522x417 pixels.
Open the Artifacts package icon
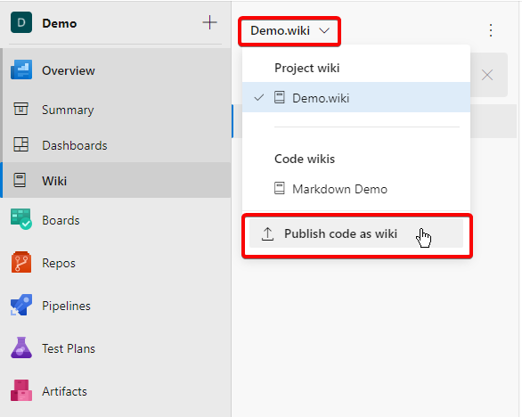[x=21, y=390]
